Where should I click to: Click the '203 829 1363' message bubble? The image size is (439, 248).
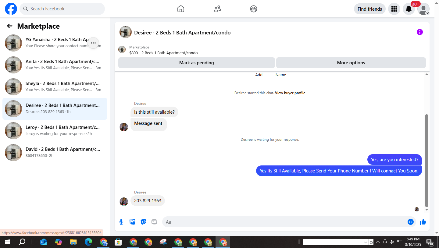148,201
